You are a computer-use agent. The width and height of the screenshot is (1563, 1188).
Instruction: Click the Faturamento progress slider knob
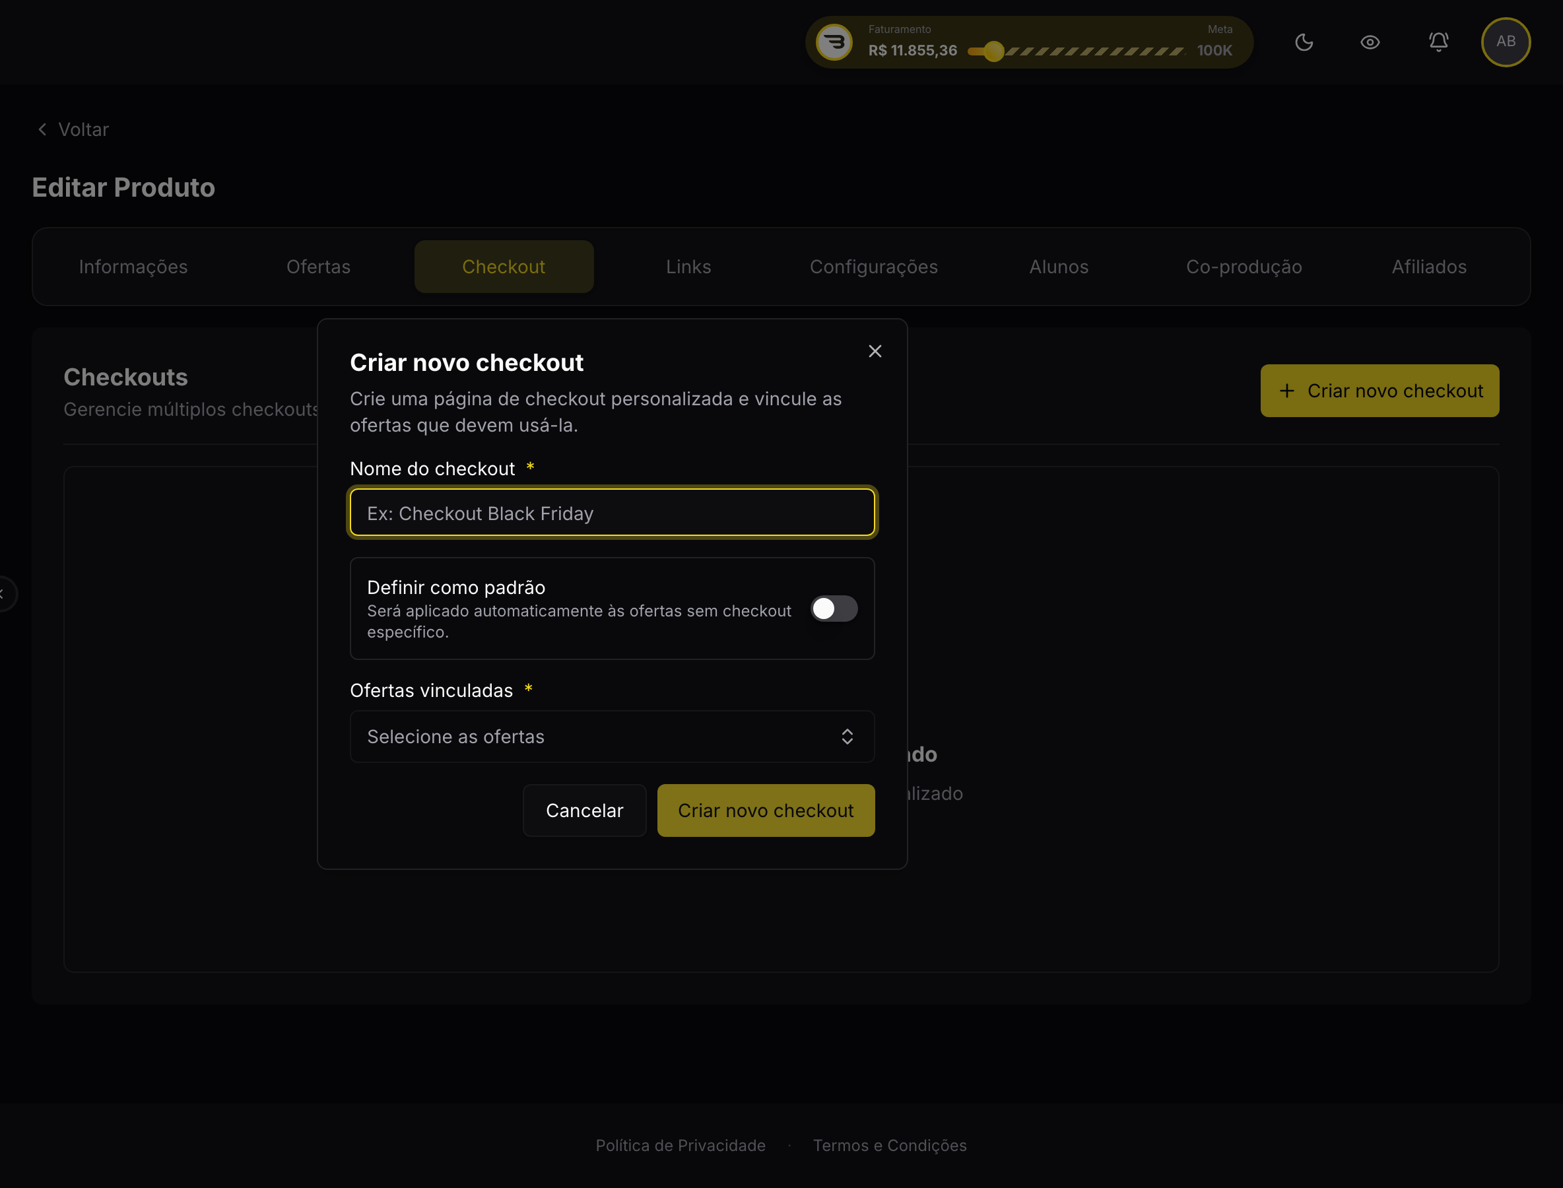tap(993, 51)
